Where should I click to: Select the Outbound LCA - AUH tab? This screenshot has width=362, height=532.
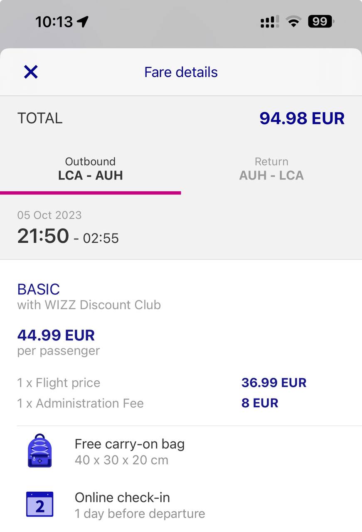pyautogui.click(x=90, y=169)
